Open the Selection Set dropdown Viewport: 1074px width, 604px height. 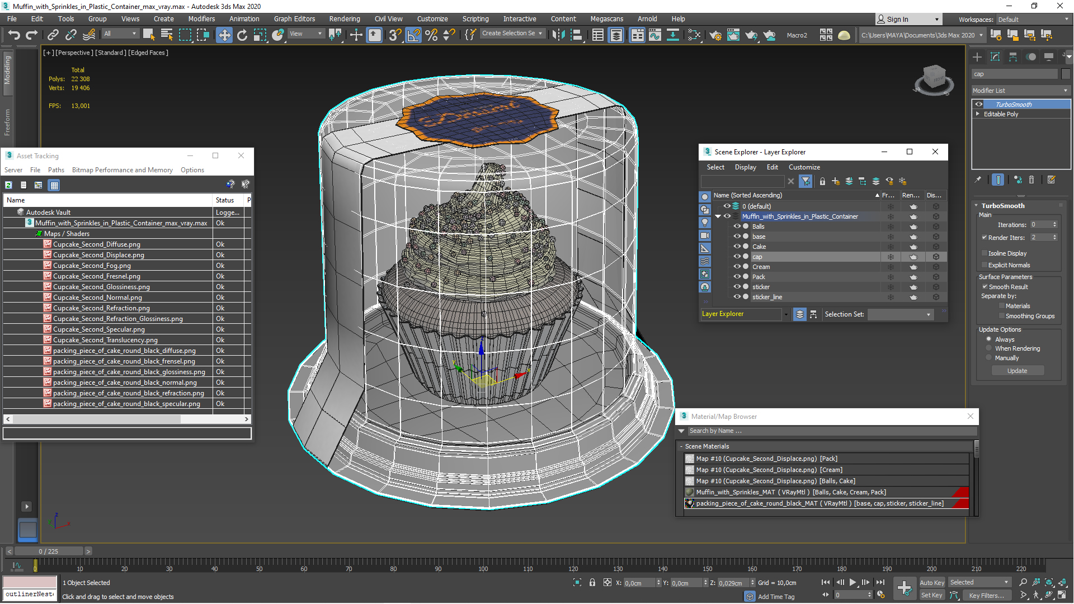coord(901,314)
